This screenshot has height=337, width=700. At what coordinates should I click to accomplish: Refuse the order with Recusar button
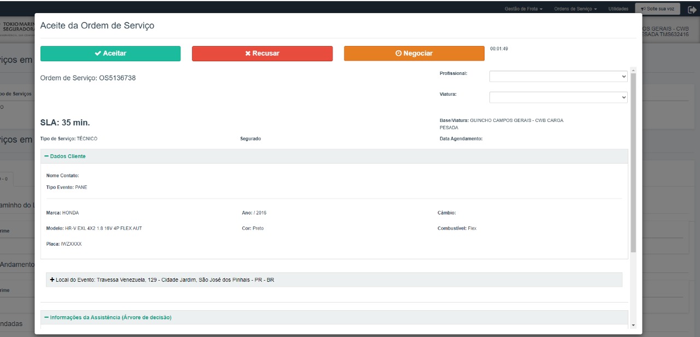[262, 53]
